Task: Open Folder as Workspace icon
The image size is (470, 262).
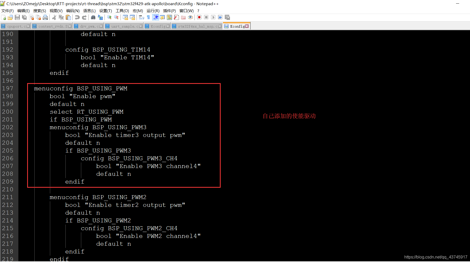Action: (x=183, y=17)
